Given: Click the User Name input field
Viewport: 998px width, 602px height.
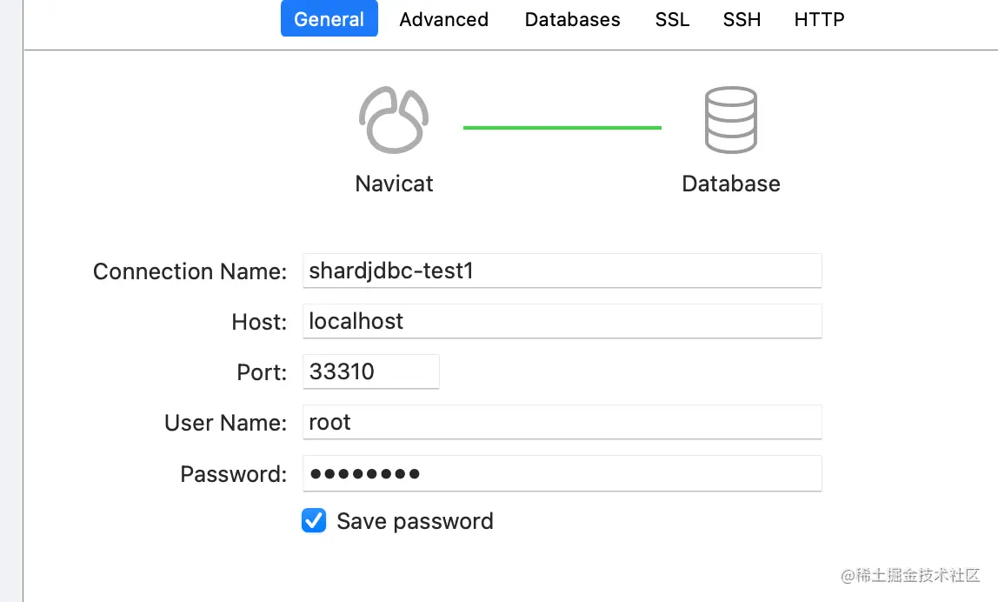Looking at the screenshot, I should [x=562, y=423].
